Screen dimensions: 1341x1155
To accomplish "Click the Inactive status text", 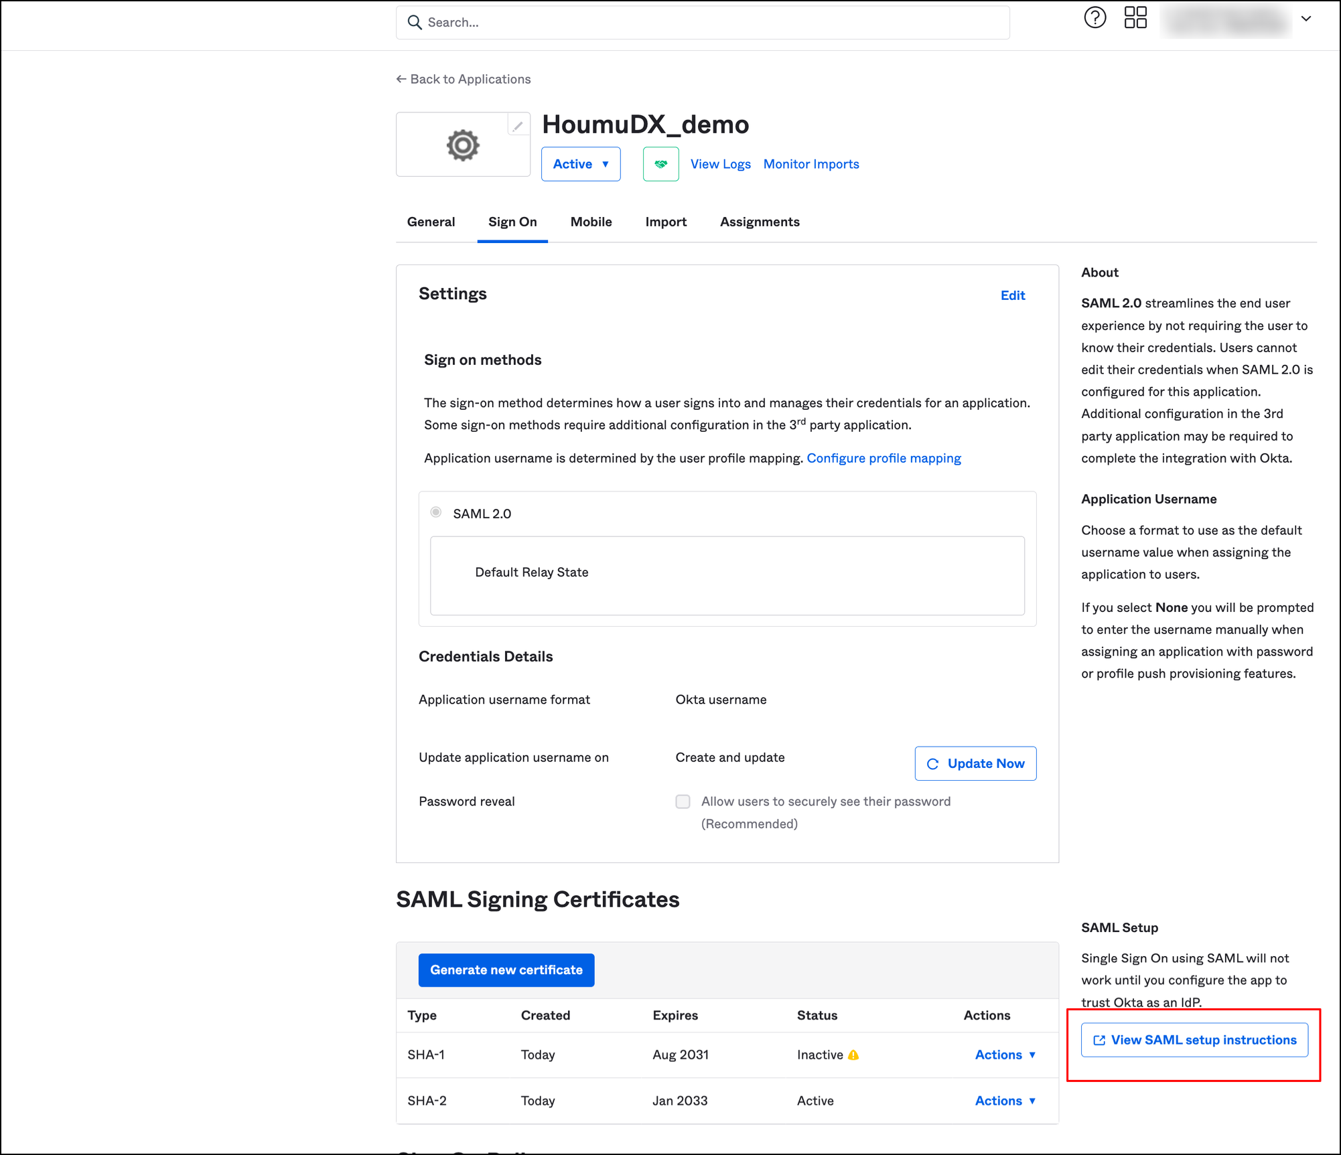I will coord(820,1055).
